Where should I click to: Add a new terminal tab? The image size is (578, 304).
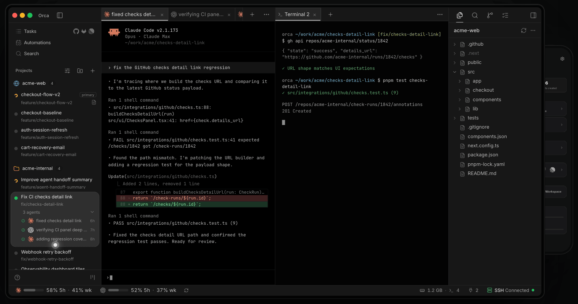[x=331, y=14]
